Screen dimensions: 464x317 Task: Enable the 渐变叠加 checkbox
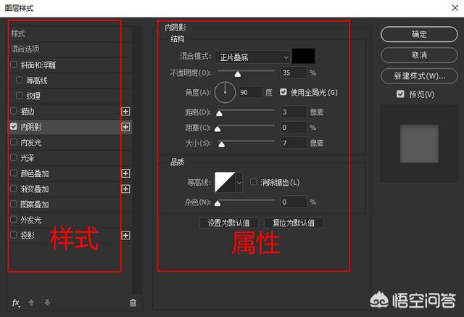(14, 189)
